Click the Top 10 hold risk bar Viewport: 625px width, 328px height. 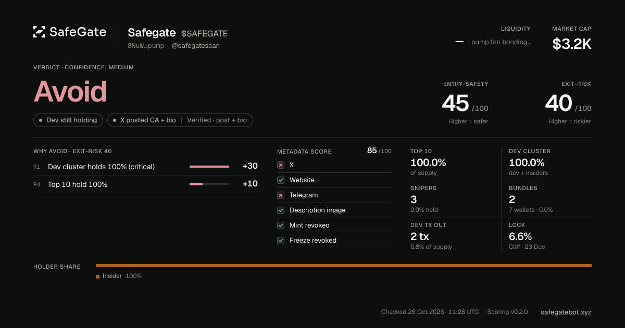tap(209, 184)
